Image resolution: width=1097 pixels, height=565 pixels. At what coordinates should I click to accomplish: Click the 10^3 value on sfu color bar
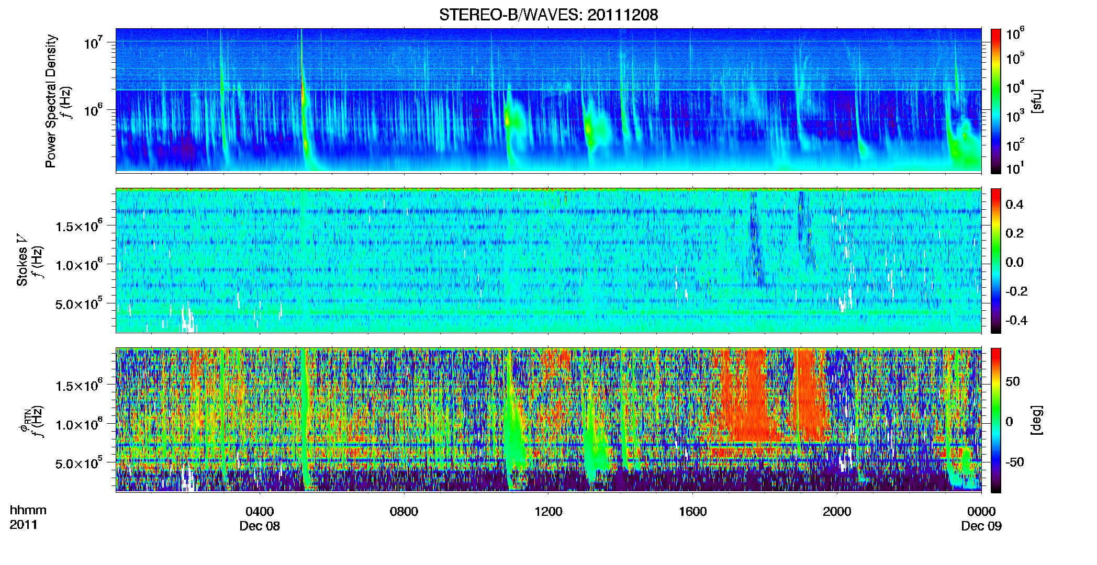(x=1015, y=116)
